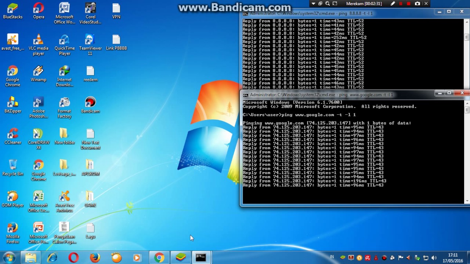Open the Windows Start menu
Image resolution: width=470 pixels, height=264 pixels.
9,257
